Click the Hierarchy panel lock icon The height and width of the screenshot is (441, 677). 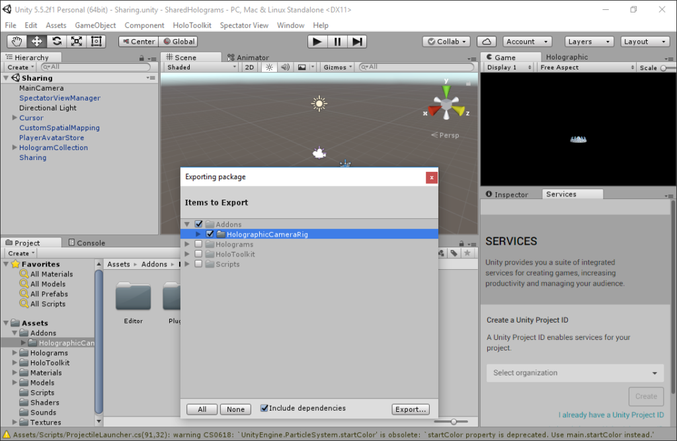pyautogui.click(x=141, y=58)
